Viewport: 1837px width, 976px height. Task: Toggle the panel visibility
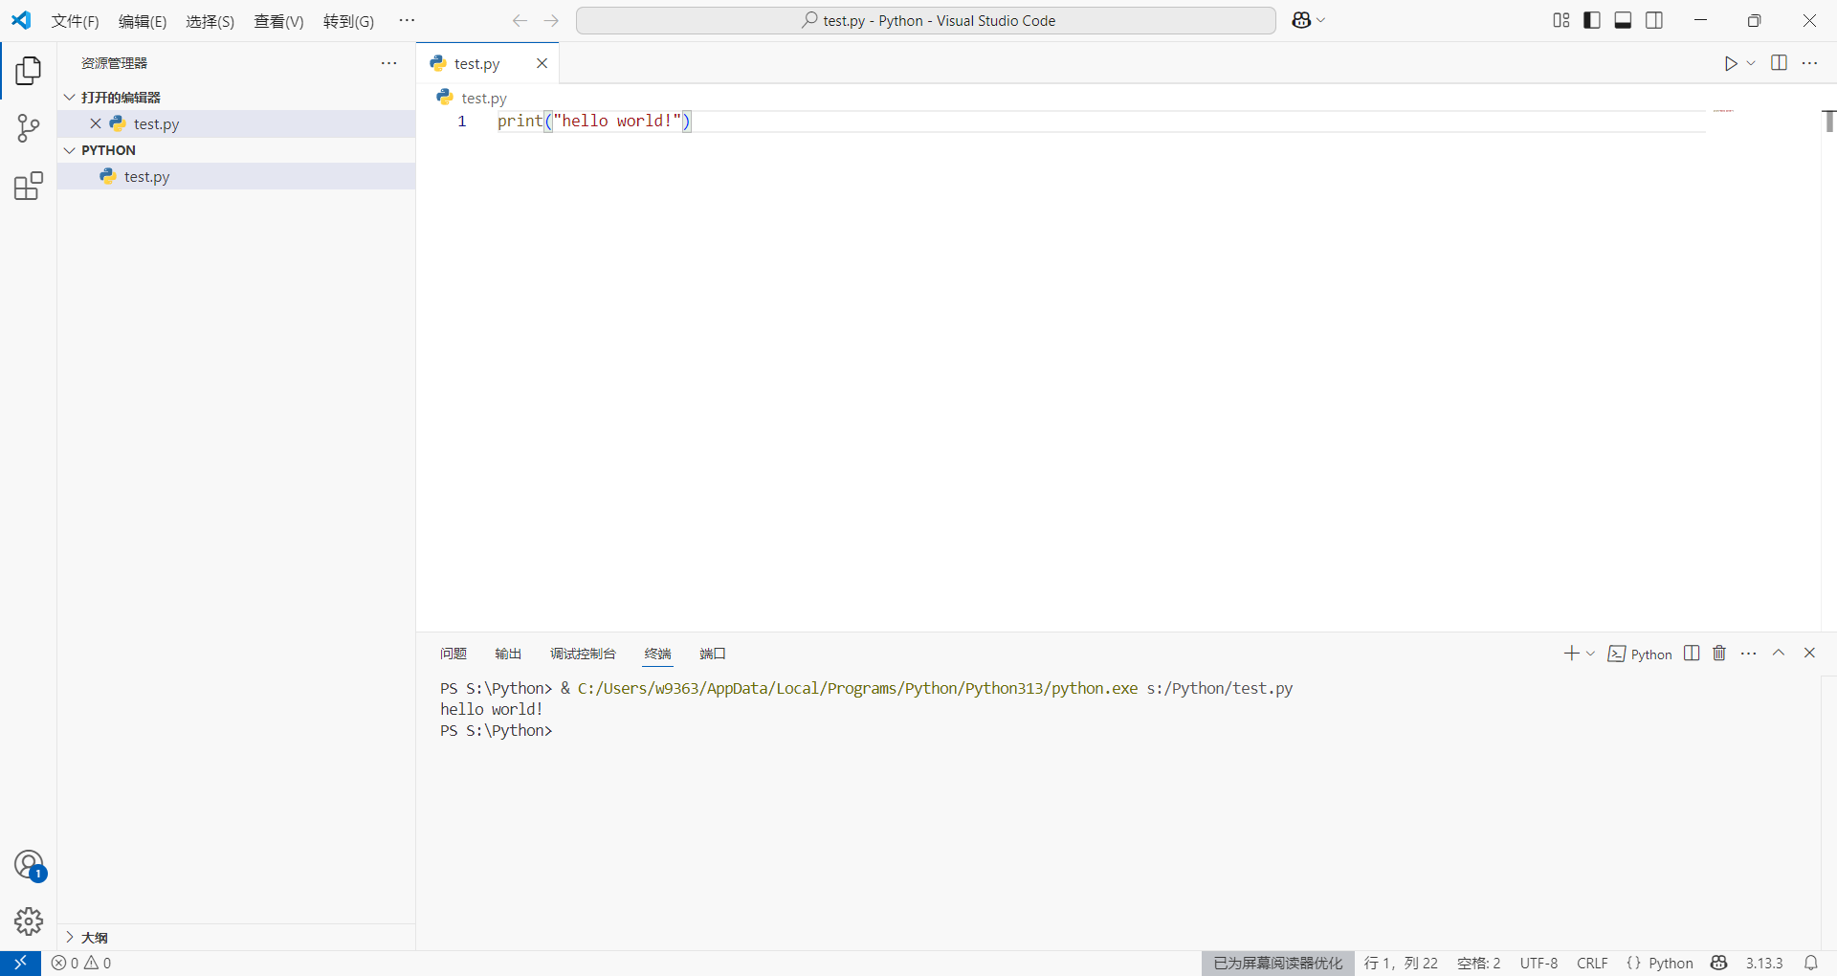pyautogui.click(x=1623, y=19)
